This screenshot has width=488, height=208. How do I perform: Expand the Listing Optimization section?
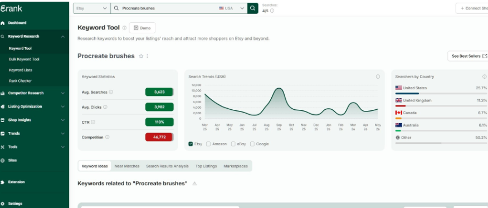pos(63,106)
